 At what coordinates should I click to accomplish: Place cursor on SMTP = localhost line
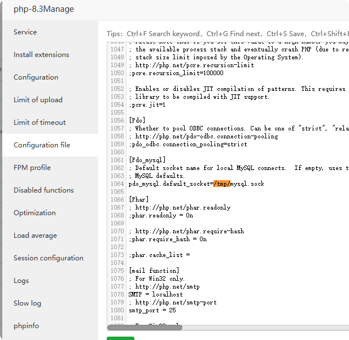(x=155, y=295)
